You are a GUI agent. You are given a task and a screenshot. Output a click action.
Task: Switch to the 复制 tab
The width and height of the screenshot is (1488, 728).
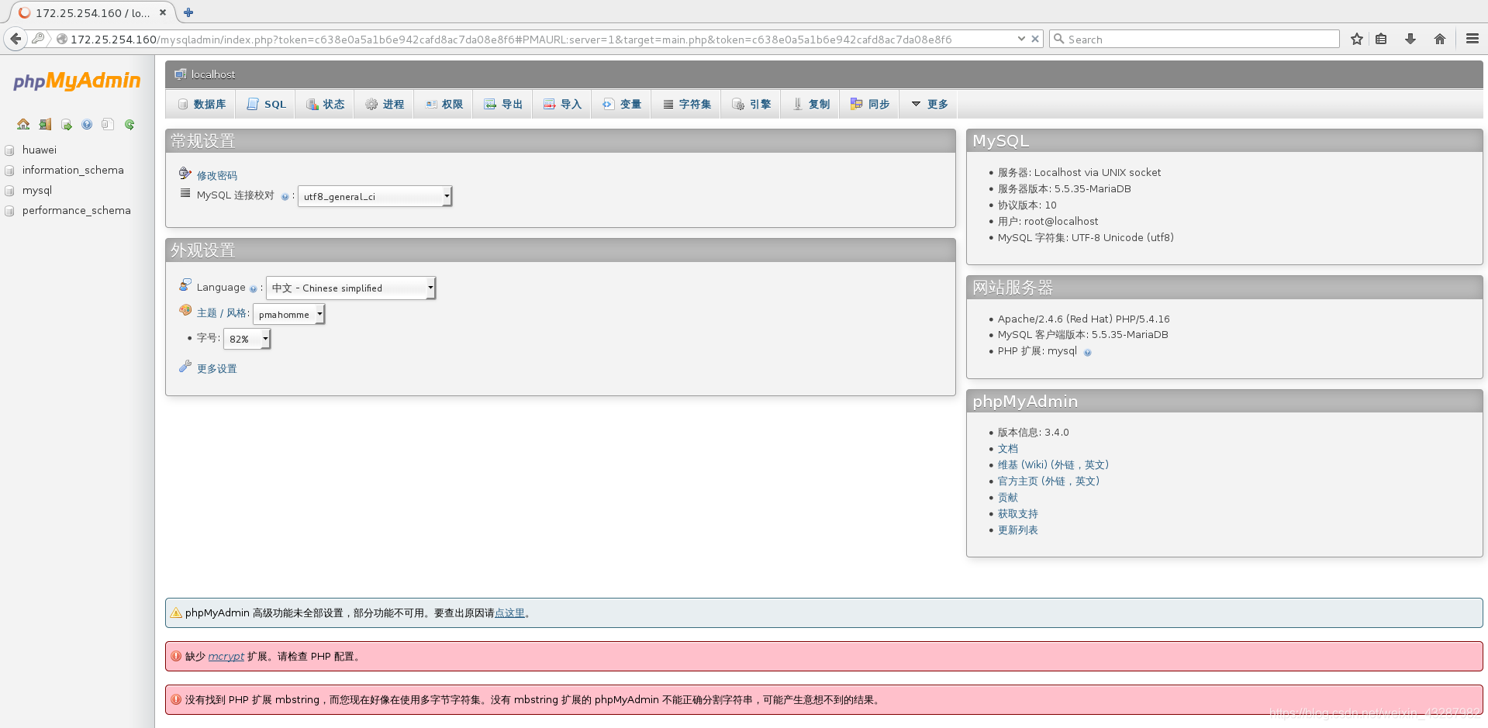click(810, 104)
